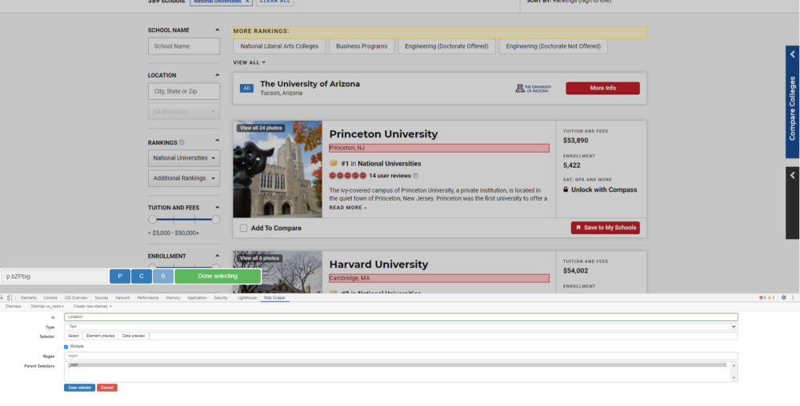800x406 pixels.
Task: Click Done selecting button
Action: (x=218, y=276)
